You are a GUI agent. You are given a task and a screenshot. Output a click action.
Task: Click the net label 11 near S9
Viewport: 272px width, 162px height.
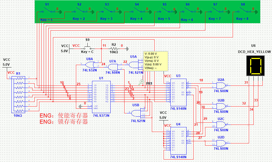104,45
